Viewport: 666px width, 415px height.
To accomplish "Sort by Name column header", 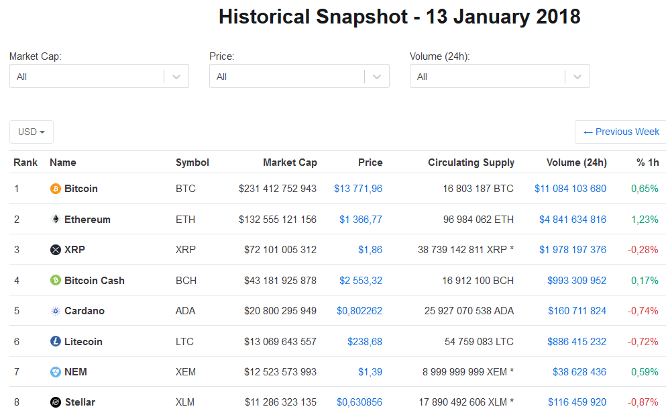I will coord(63,163).
